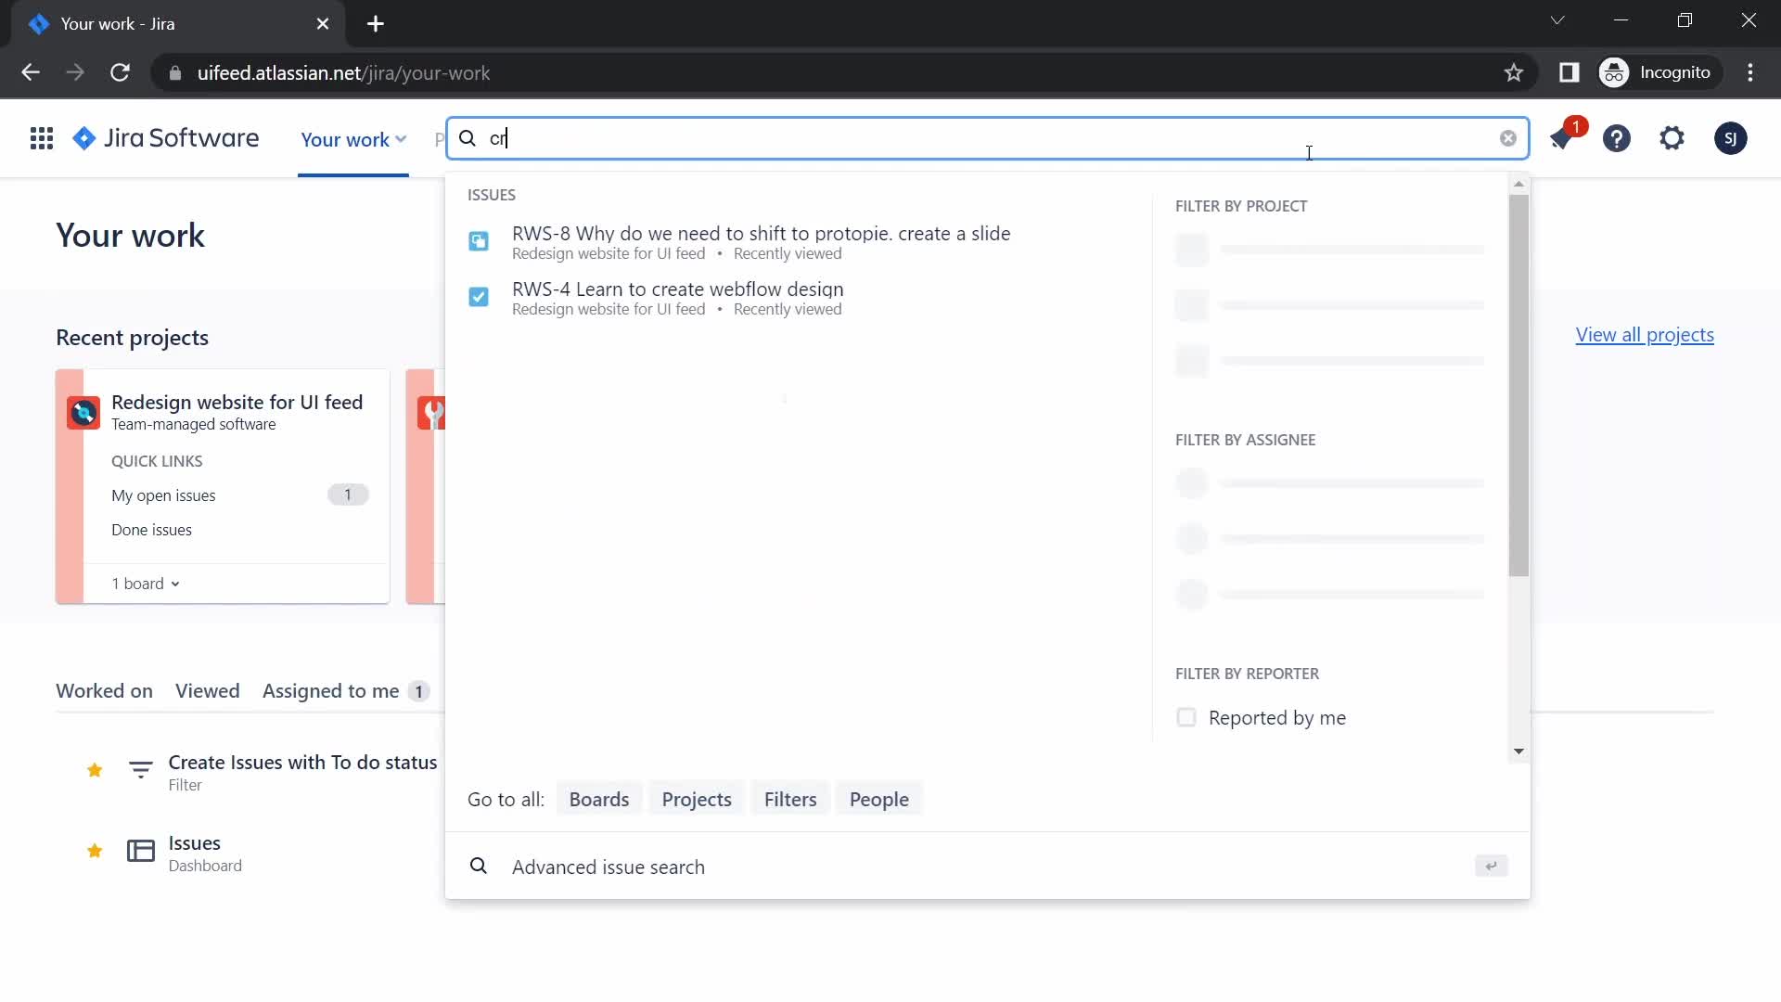Expand the Your work dropdown menu
The height and width of the screenshot is (1002, 1781).
point(353,138)
